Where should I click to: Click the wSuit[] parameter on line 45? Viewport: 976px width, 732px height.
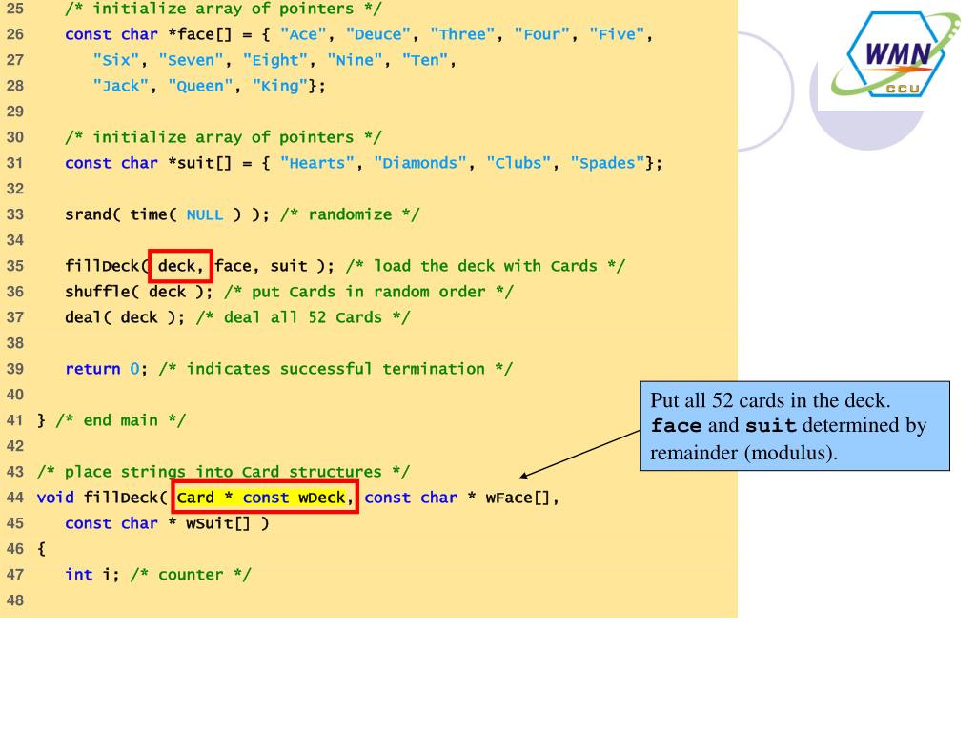(x=218, y=523)
